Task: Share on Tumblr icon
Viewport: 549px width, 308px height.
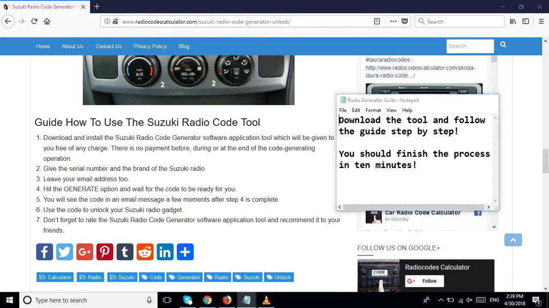Action: point(125,252)
